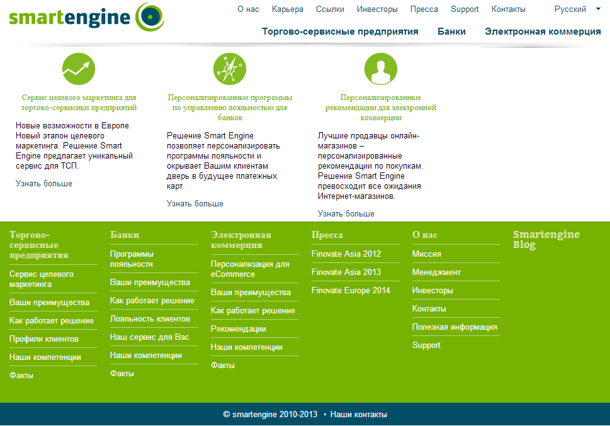Click the green user profile icon
Screen dimensions: 610x426
380,69
